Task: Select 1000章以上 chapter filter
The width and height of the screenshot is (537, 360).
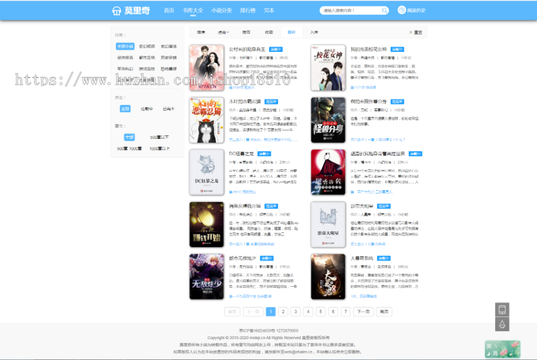Action: coord(159,148)
